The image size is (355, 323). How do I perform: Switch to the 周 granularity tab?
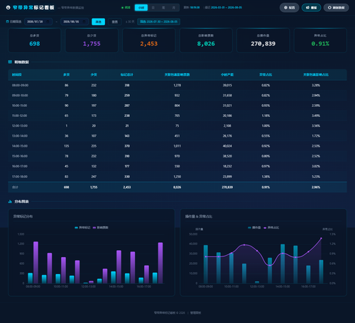(x=163, y=8)
